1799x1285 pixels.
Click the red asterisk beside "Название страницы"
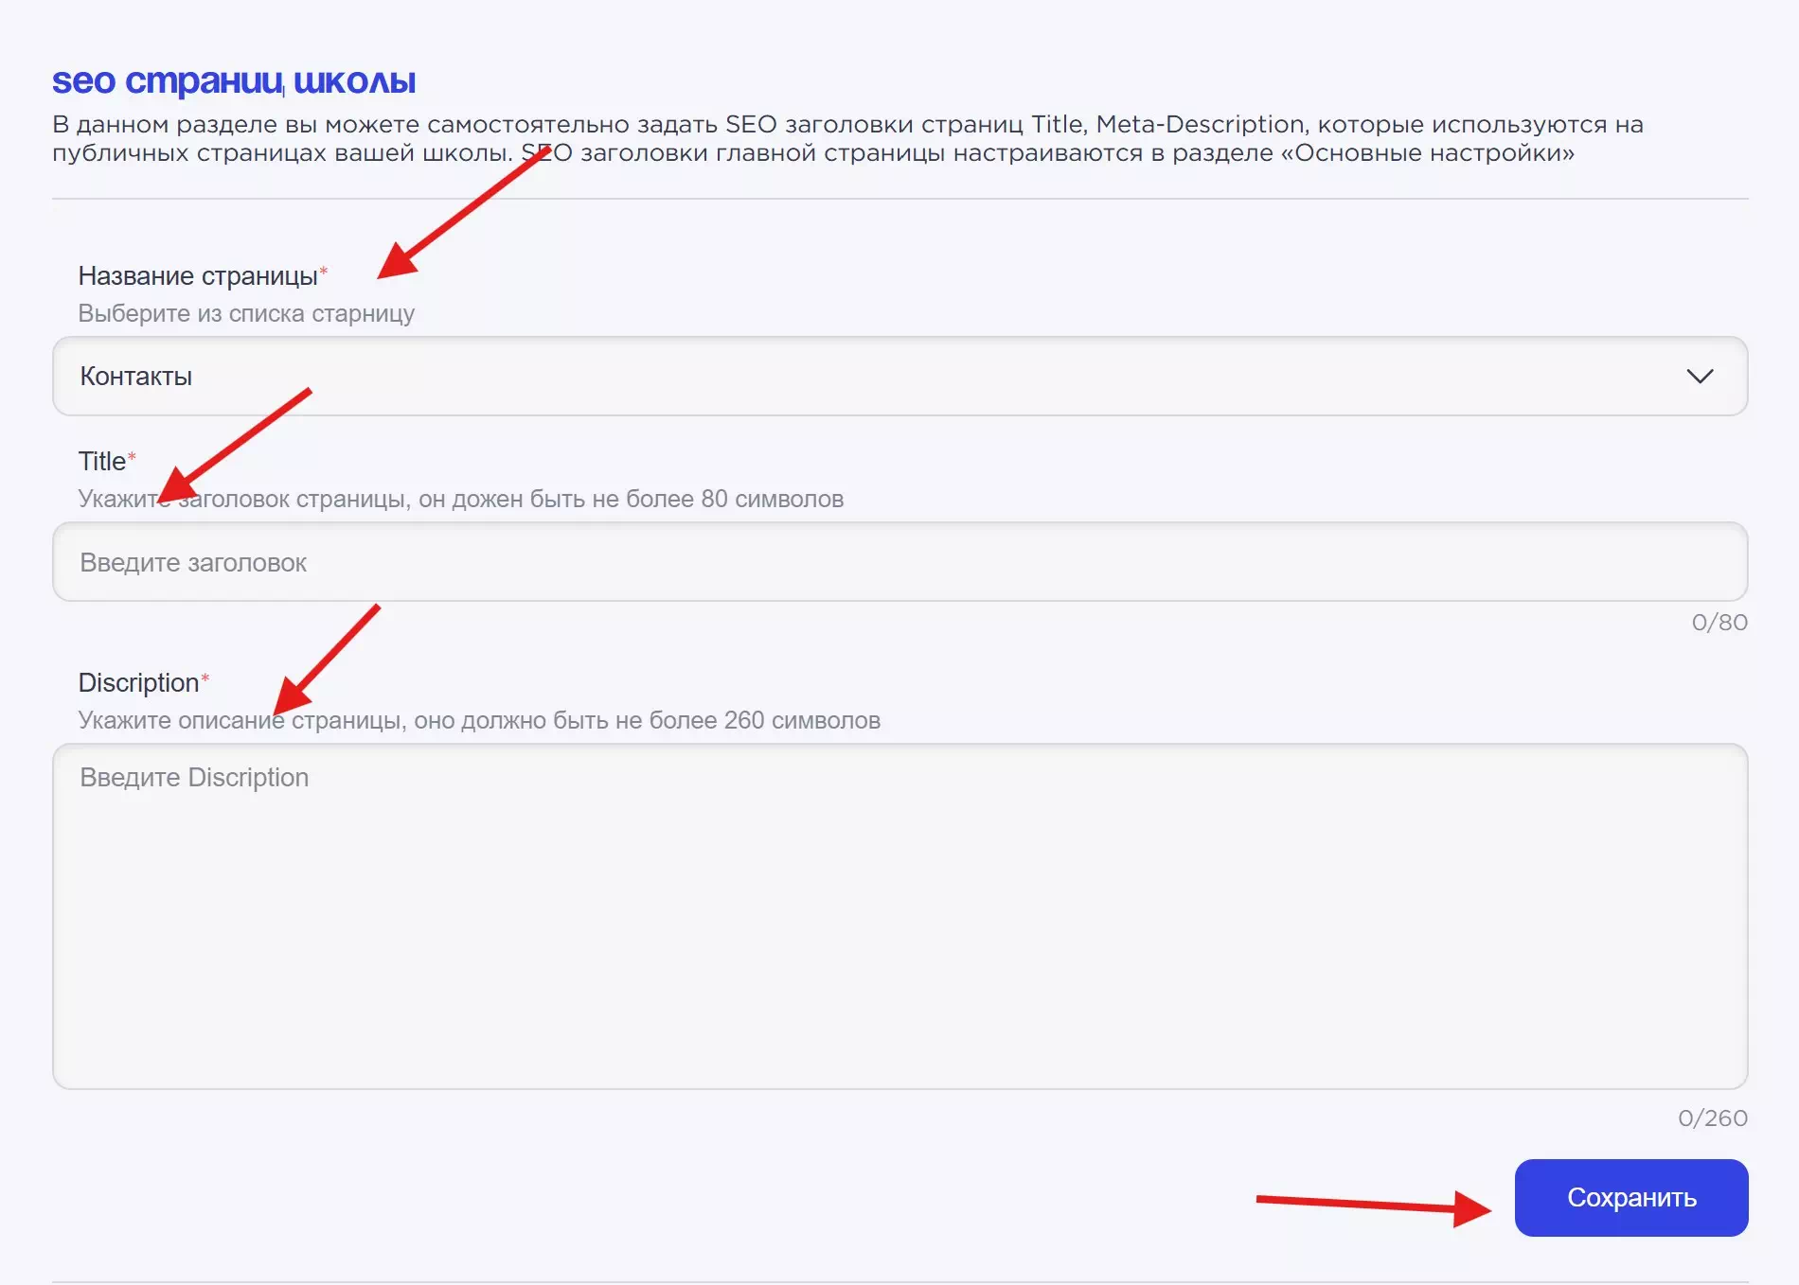pyautogui.click(x=324, y=272)
